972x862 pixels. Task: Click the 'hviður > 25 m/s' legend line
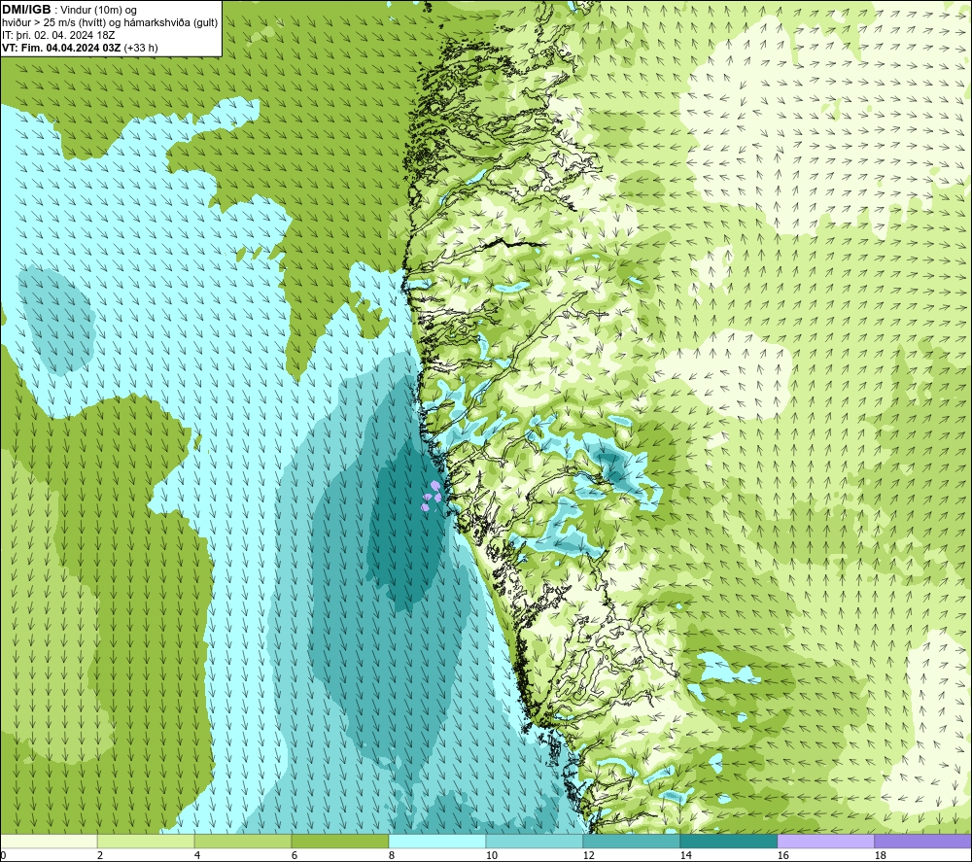(x=110, y=23)
